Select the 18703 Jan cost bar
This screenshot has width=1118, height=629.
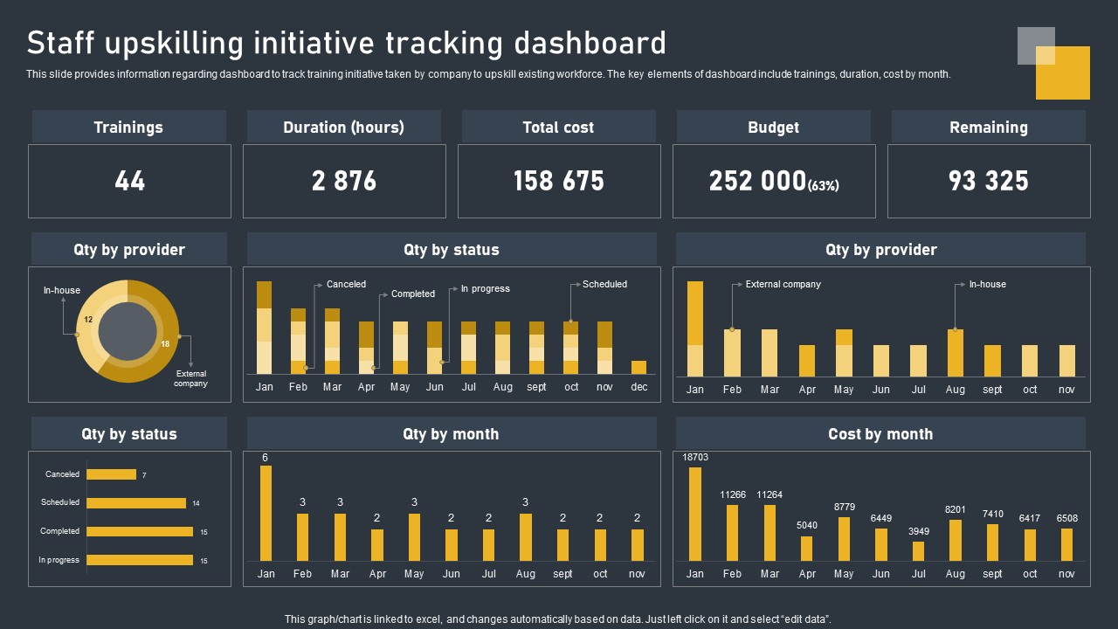pos(695,514)
